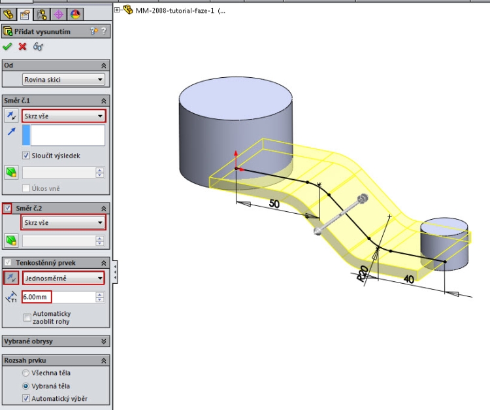Click the extrude direction handle in preview
Viewport: 490px width, 410px height.
[363, 198]
